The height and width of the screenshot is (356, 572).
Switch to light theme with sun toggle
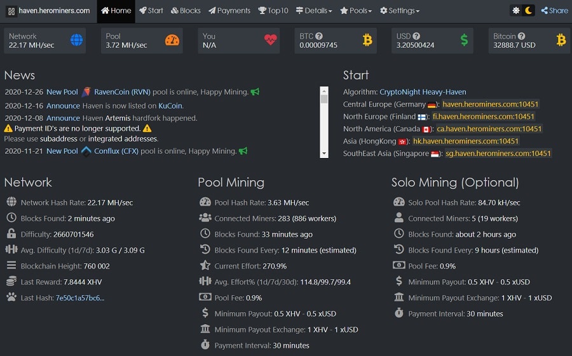[515, 11]
